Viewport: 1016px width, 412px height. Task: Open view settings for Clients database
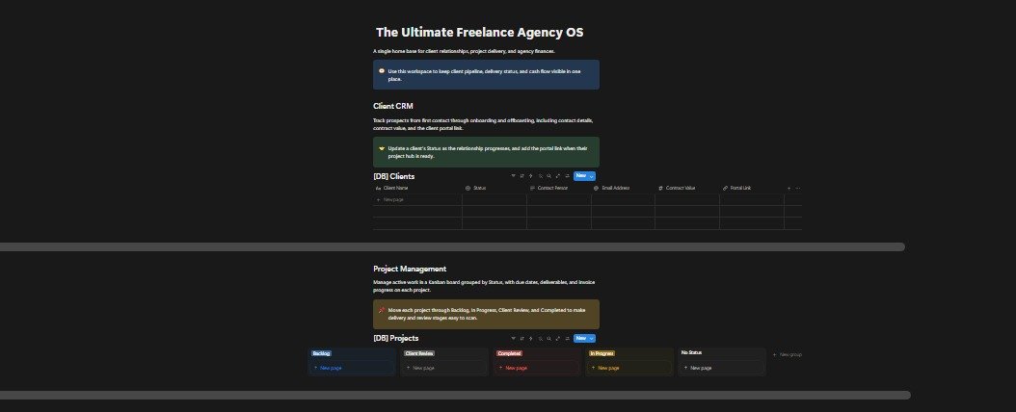point(567,176)
